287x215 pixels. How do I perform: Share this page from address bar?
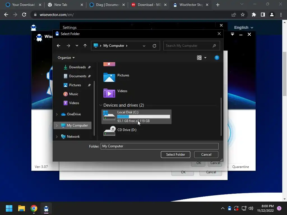[x=234, y=15]
